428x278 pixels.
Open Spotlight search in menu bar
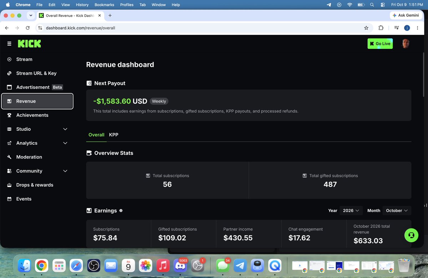point(372,5)
